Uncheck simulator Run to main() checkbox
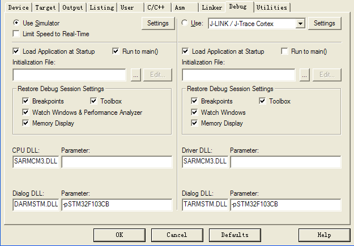 pos(116,51)
